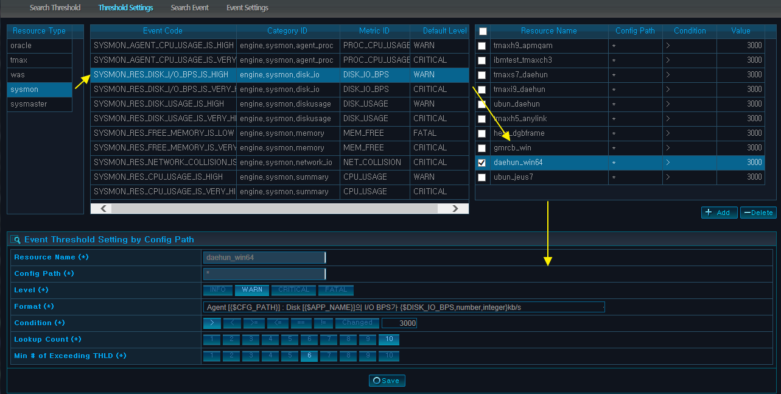The image size is (781, 394).
Task: Click the Config Path input field
Action: pyautogui.click(x=264, y=274)
